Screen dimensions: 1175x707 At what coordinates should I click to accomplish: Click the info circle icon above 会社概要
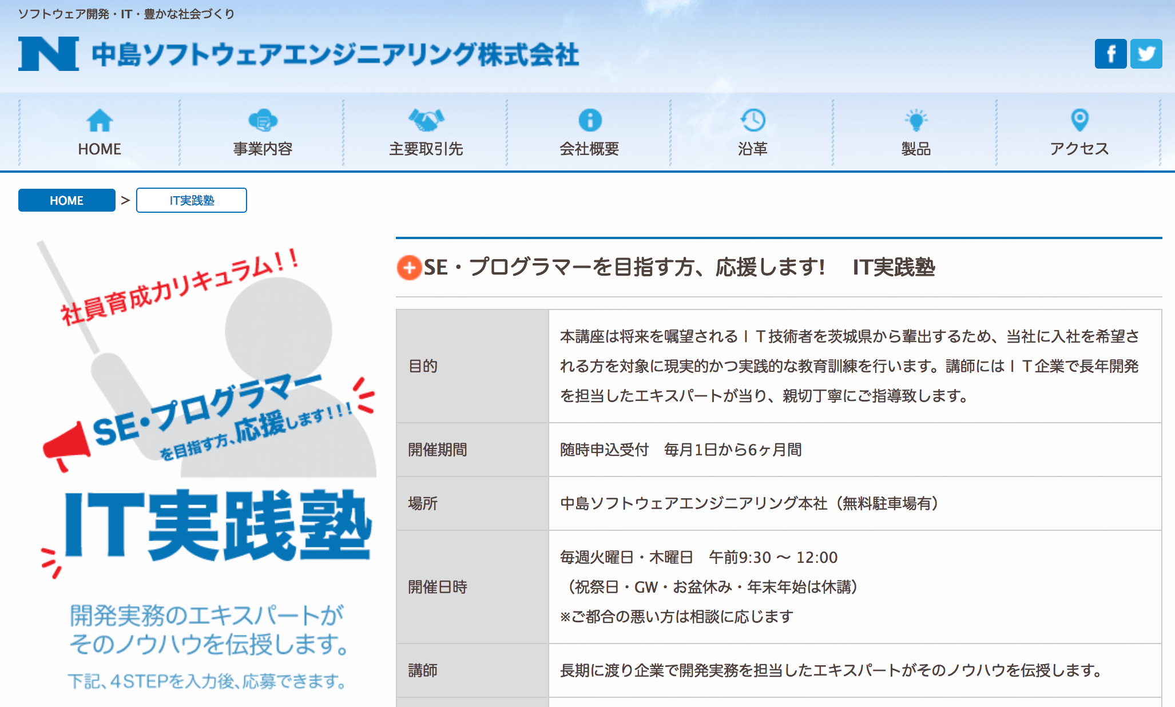(590, 120)
